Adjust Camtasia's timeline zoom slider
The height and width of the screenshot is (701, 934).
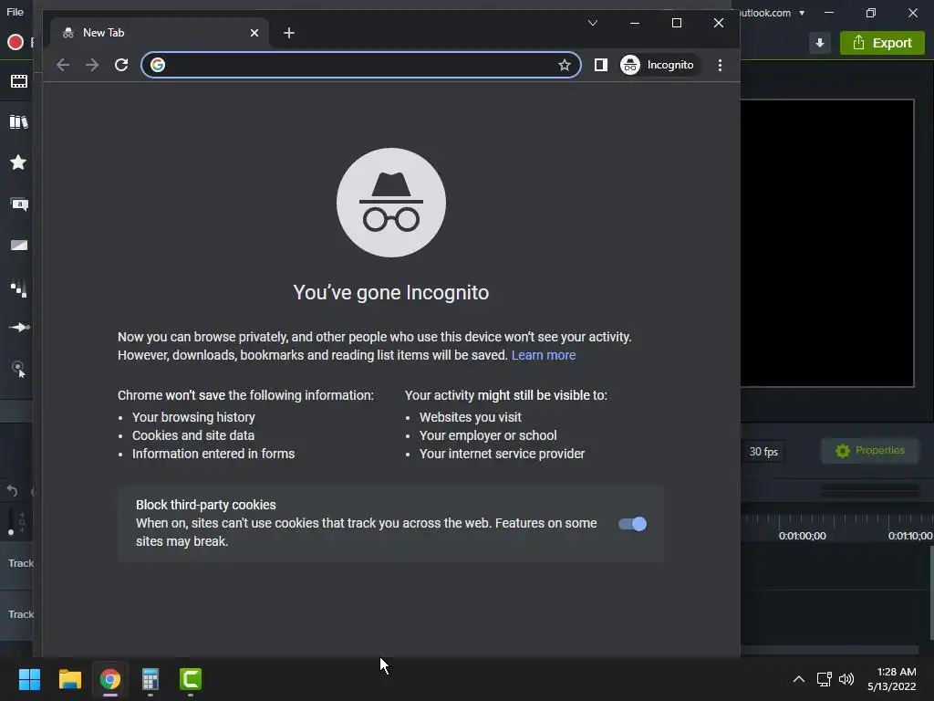tap(11, 532)
